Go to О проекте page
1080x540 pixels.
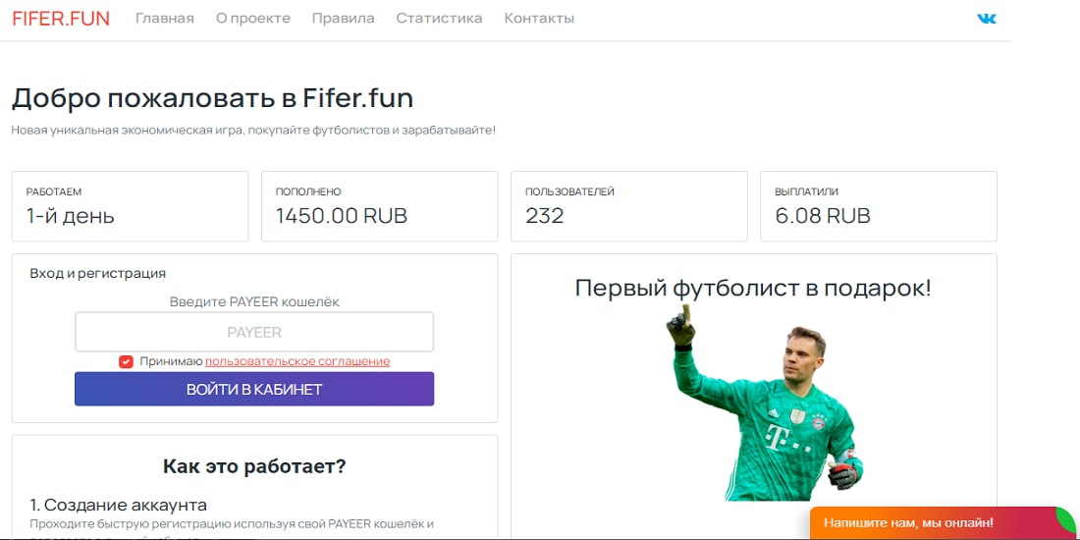[253, 19]
